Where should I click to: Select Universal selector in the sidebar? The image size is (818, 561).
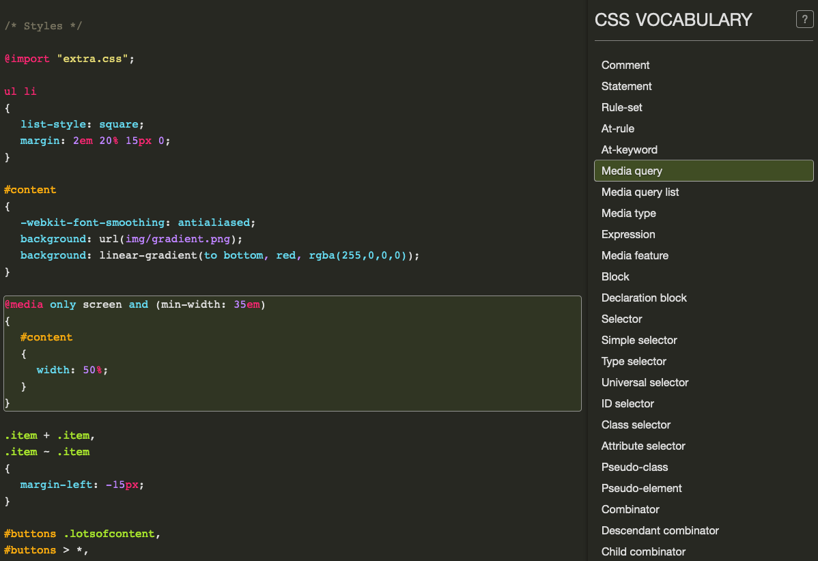coord(645,383)
